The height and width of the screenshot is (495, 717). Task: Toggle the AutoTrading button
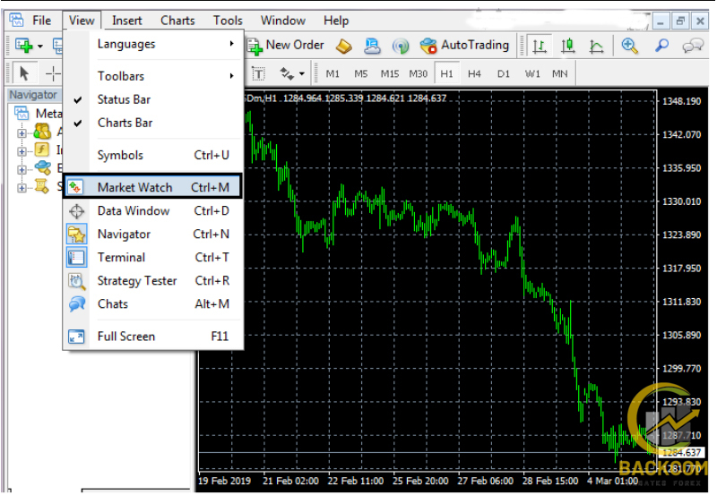[x=464, y=46]
